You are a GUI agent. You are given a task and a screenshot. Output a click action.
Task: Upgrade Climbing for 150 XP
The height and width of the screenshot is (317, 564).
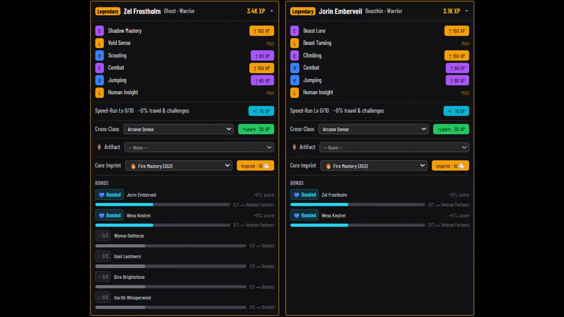tap(457, 55)
